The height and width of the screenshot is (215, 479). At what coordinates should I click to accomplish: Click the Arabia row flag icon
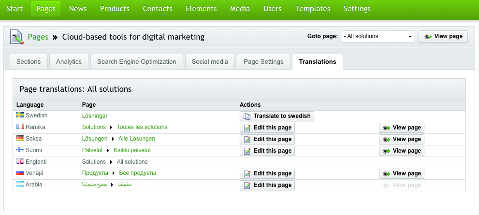pyautogui.click(x=20, y=185)
